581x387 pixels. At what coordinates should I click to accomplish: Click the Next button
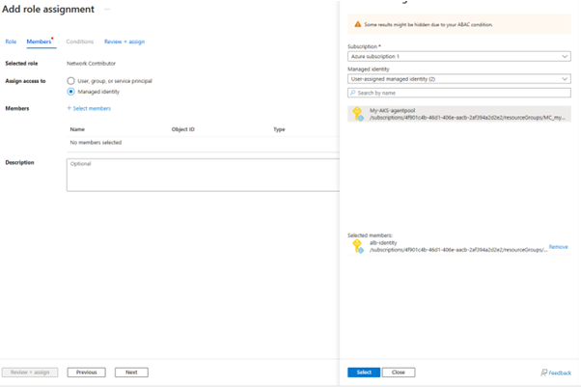(131, 373)
